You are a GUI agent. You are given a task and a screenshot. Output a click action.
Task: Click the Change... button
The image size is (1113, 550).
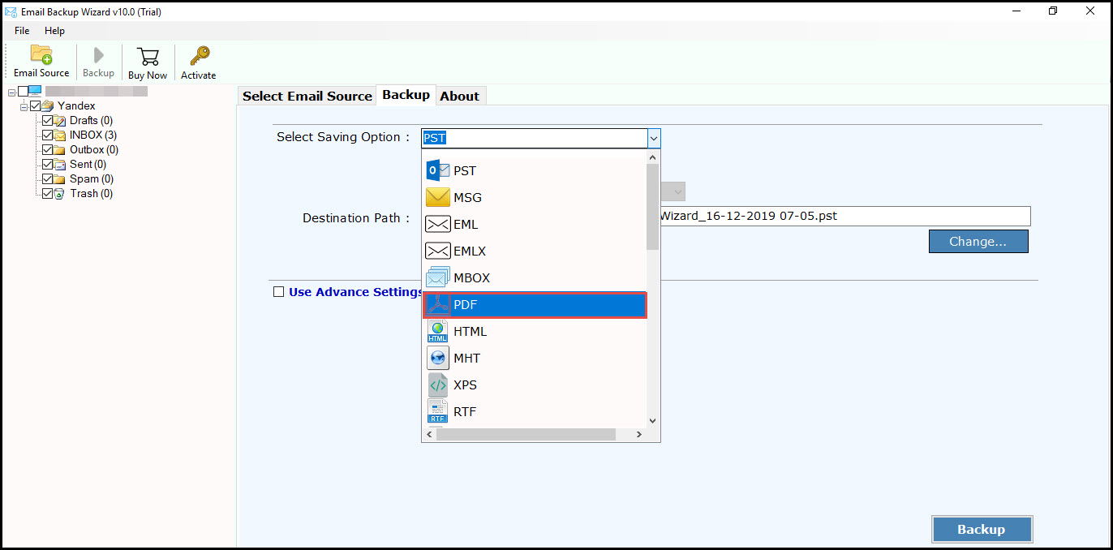pyautogui.click(x=978, y=241)
